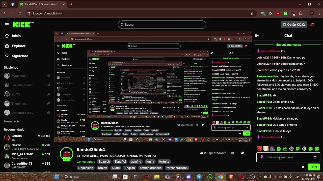The width and height of the screenshot is (323, 181).
Task: Open Telegram from the taskbar
Action: pyautogui.click(x=199, y=177)
